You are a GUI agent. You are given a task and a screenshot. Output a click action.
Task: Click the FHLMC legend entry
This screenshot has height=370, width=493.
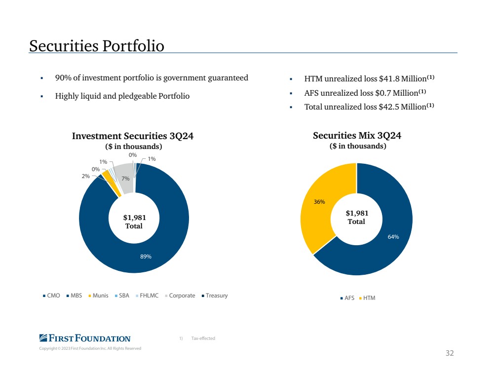coord(147,296)
